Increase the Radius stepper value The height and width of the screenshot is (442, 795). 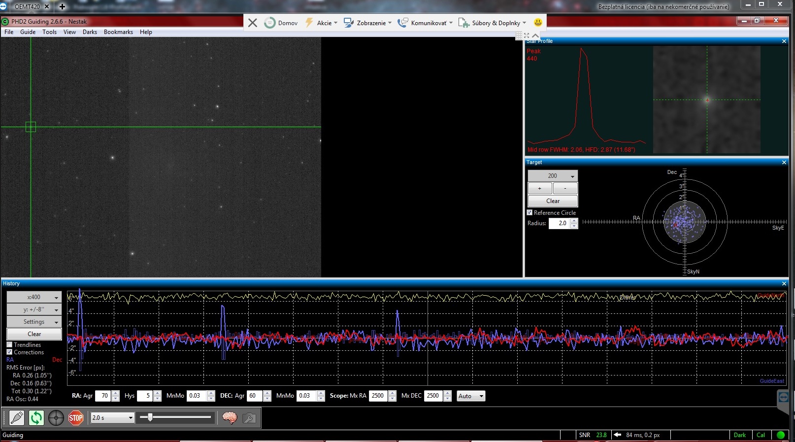point(574,220)
